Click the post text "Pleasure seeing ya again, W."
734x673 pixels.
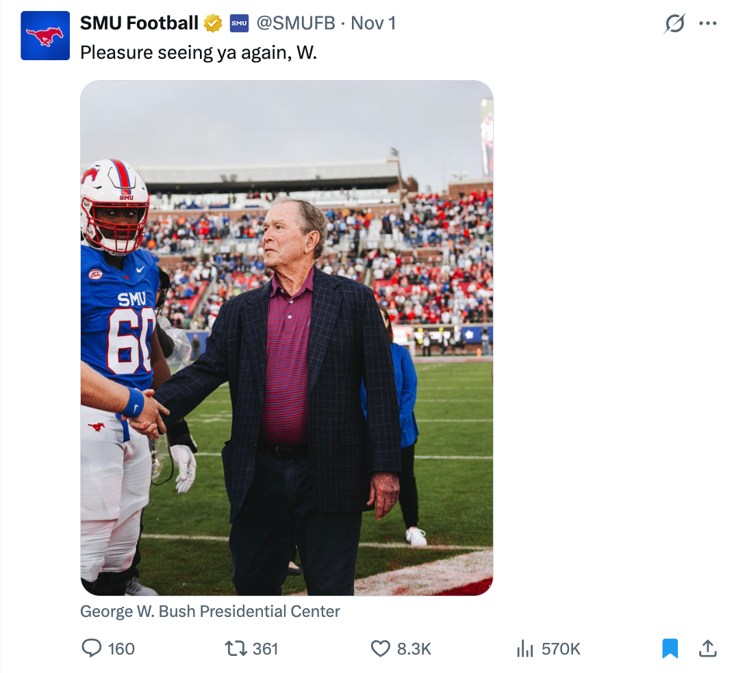[199, 53]
